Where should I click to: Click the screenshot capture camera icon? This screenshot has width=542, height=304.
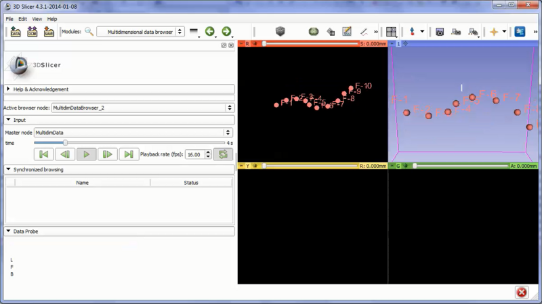(440, 32)
